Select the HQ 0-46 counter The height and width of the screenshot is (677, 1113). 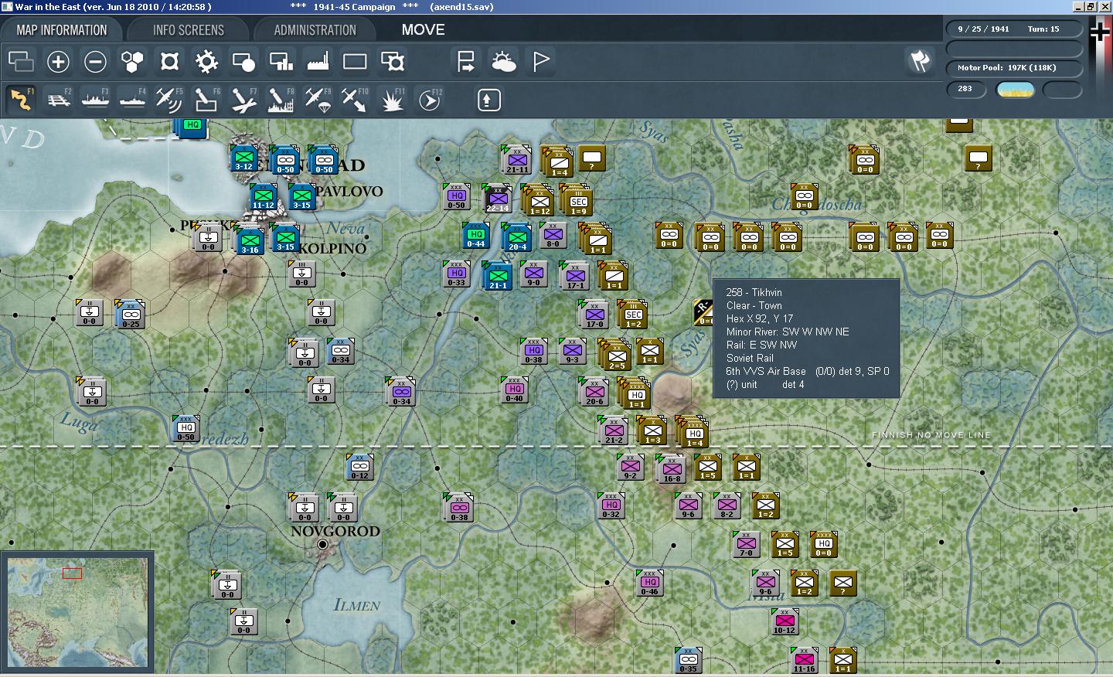tap(650, 583)
